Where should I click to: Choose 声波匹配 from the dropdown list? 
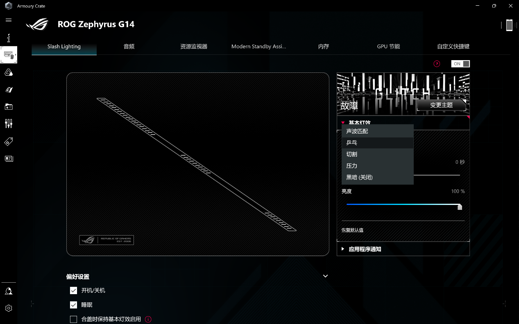(x=378, y=131)
